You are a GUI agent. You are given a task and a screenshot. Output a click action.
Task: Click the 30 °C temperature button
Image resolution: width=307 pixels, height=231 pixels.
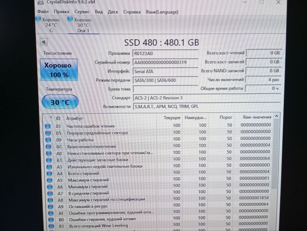coord(60,102)
